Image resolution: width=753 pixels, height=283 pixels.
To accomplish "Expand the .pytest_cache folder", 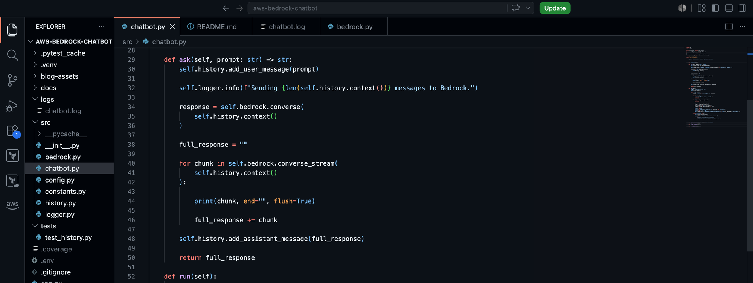I will tap(70, 53).
